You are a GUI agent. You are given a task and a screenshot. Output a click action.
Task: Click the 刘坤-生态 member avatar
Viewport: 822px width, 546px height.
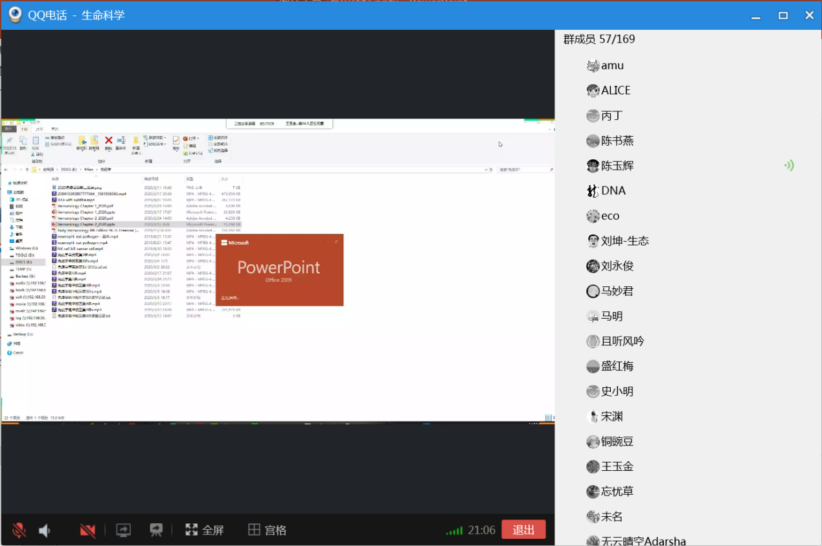[593, 241]
